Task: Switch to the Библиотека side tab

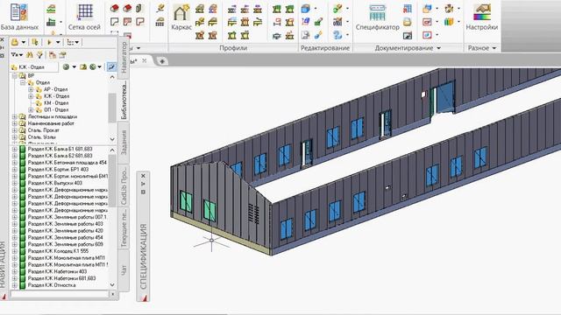Action: pyautogui.click(x=124, y=100)
